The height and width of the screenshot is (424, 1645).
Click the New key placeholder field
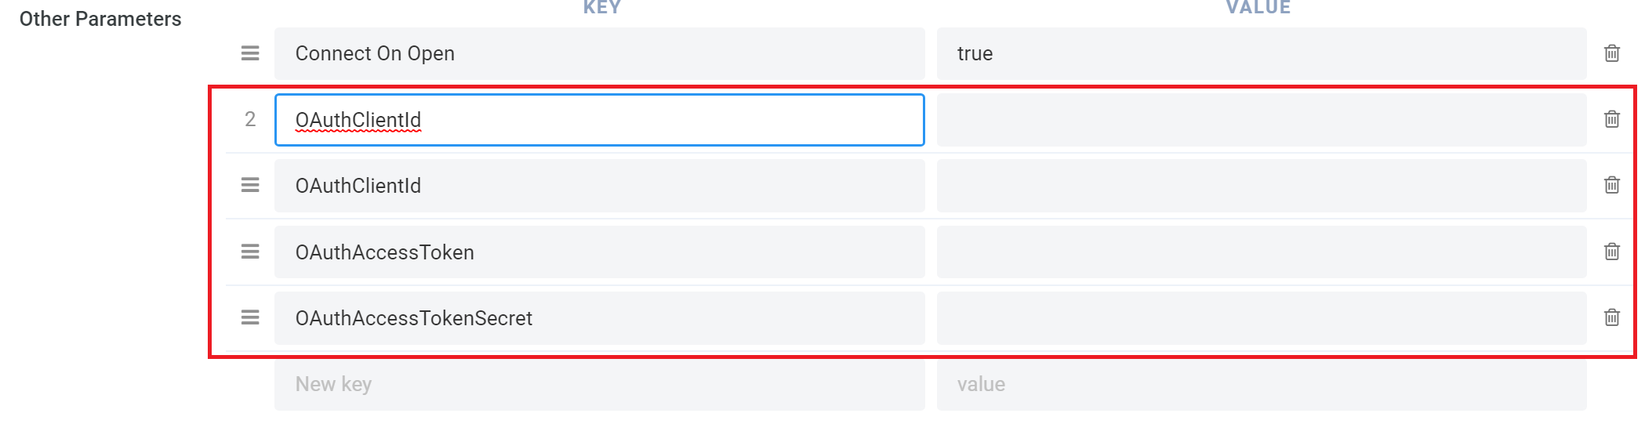(599, 384)
